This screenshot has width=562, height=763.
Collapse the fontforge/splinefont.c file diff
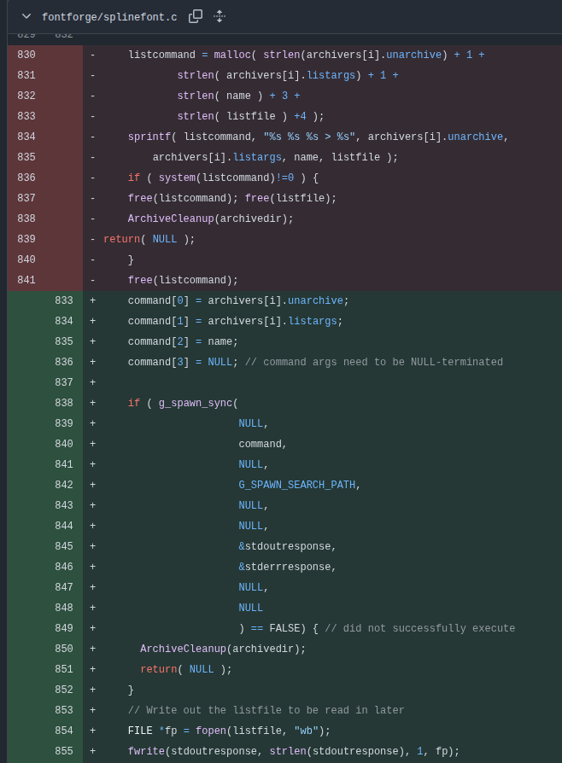(26, 16)
